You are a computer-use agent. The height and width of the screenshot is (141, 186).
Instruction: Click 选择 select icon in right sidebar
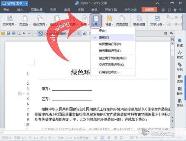[180, 79]
